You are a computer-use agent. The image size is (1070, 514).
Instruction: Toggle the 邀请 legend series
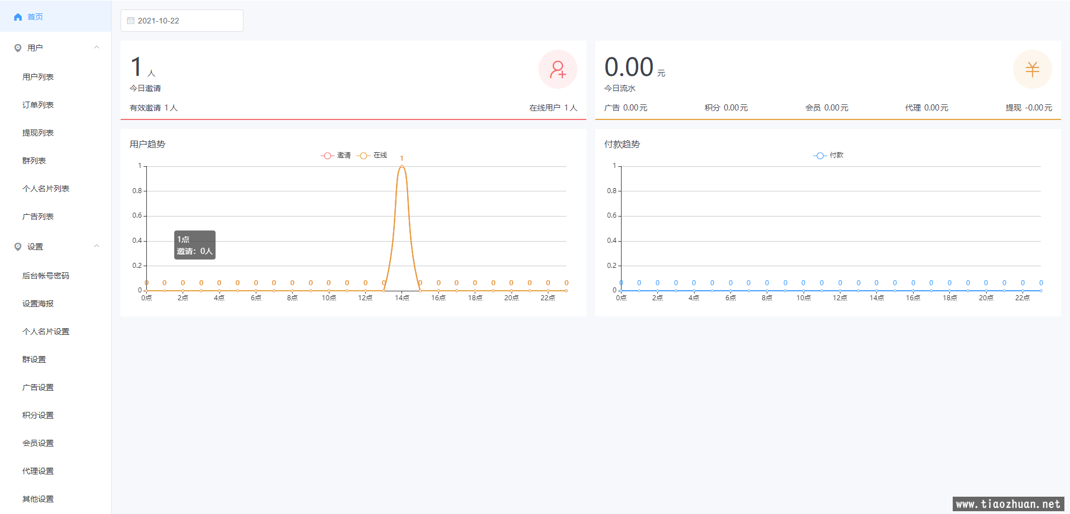click(x=336, y=155)
